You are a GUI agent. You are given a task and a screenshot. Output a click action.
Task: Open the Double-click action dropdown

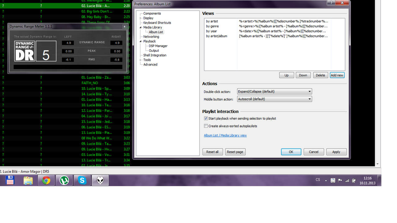pyautogui.click(x=274, y=91)
